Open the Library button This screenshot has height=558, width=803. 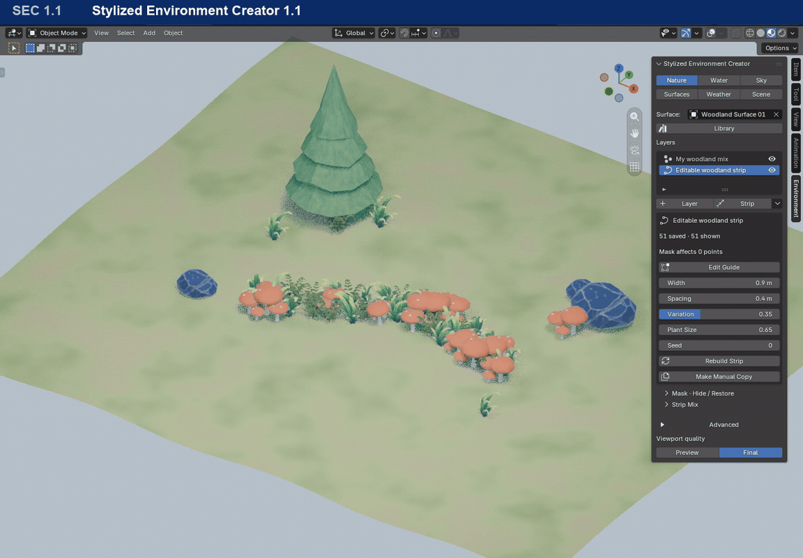coord(719,128)
